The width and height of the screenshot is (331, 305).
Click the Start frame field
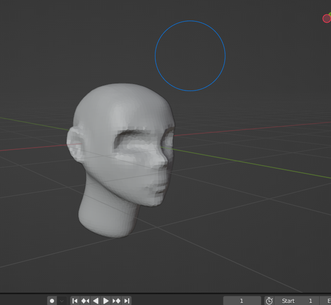296,301
